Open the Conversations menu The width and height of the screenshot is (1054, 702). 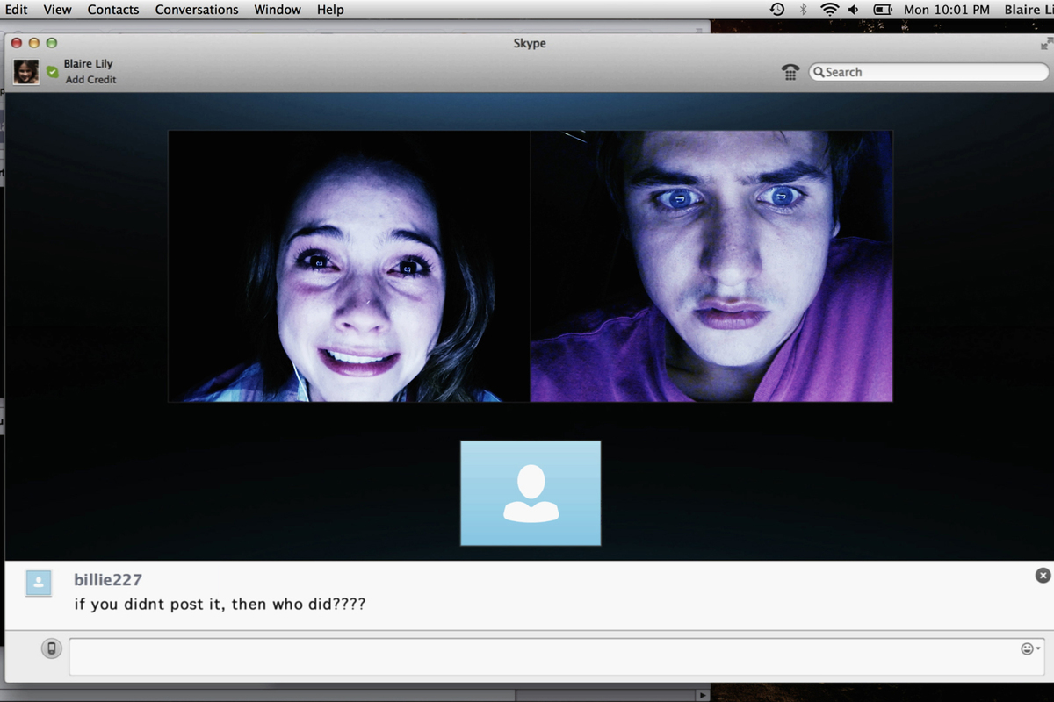(197, 10)
